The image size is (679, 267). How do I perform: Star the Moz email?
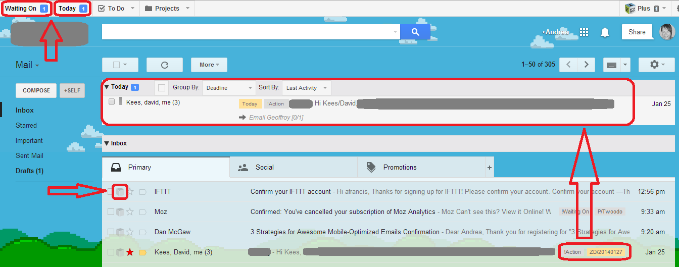point(130,211)
